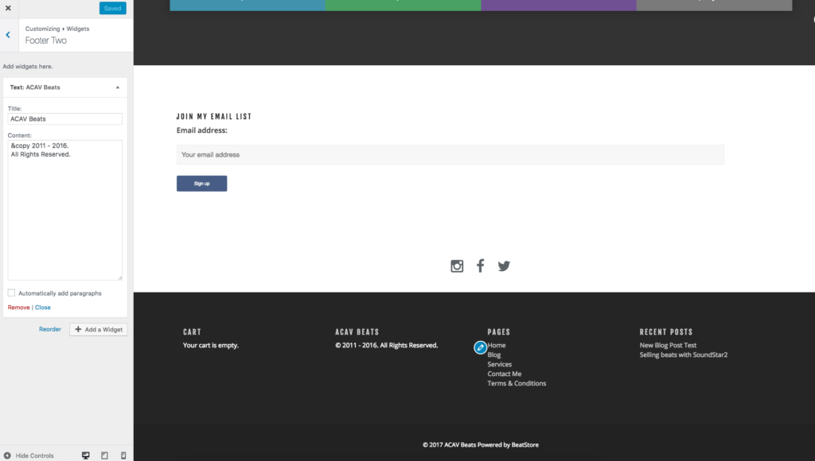Image resolution: width=815 pixels, height=461 pixels.
Task: Click the Close widget link
Action: [43, 308]
